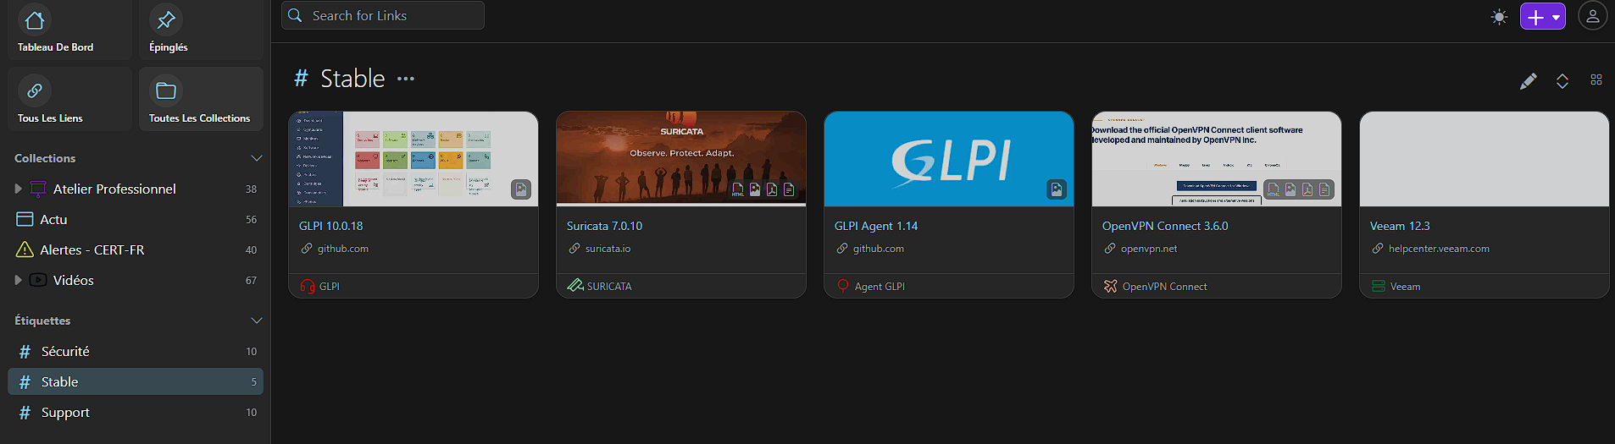Select the Sécurité tag in sidebar
1615x444 pixels.
[x=65, y=351]
